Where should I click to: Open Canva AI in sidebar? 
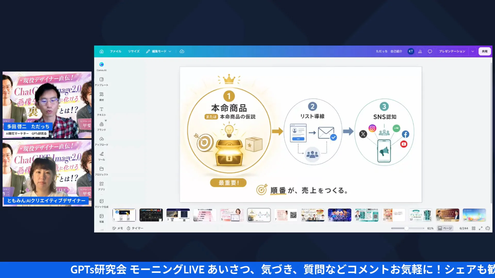click(x=102, y=66)
